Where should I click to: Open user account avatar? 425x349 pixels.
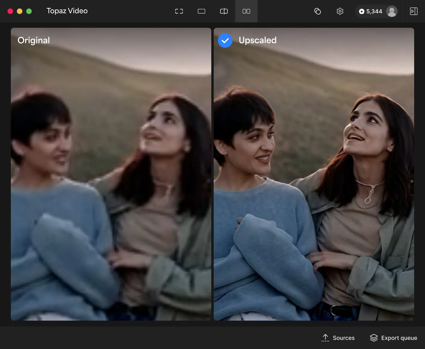tap(392, 11)
